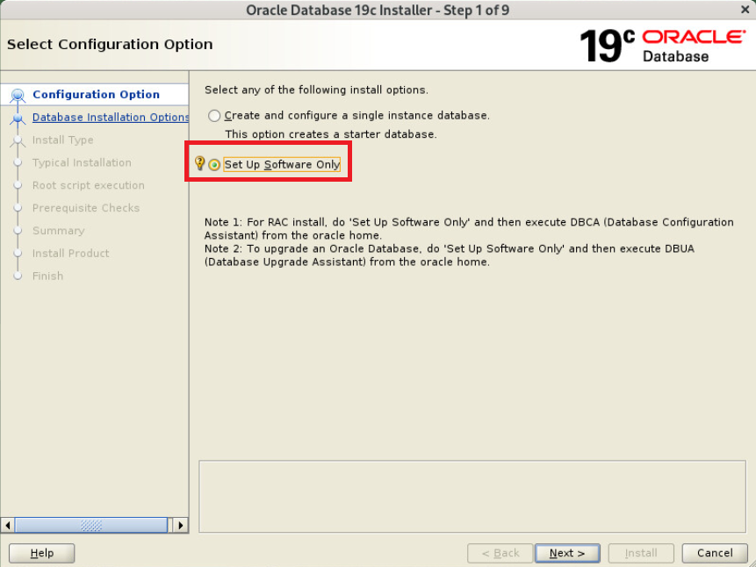This screenshot has width=756, height=567.
Task: Click the sidebar scrollbar right arrow
Action: (180, 525)
